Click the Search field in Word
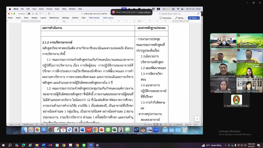Image resolution: width=263 pixels, height=148 pixels. pos(178,14)
